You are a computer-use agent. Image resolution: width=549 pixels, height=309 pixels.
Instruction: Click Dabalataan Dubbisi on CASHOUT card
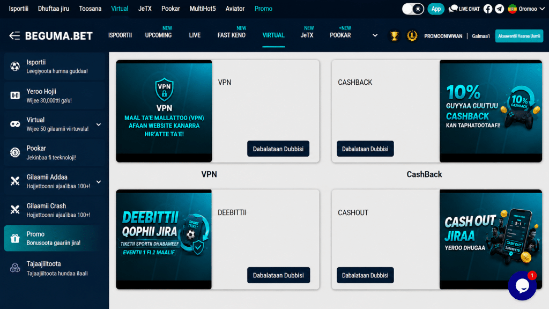[x=365, y=275]
